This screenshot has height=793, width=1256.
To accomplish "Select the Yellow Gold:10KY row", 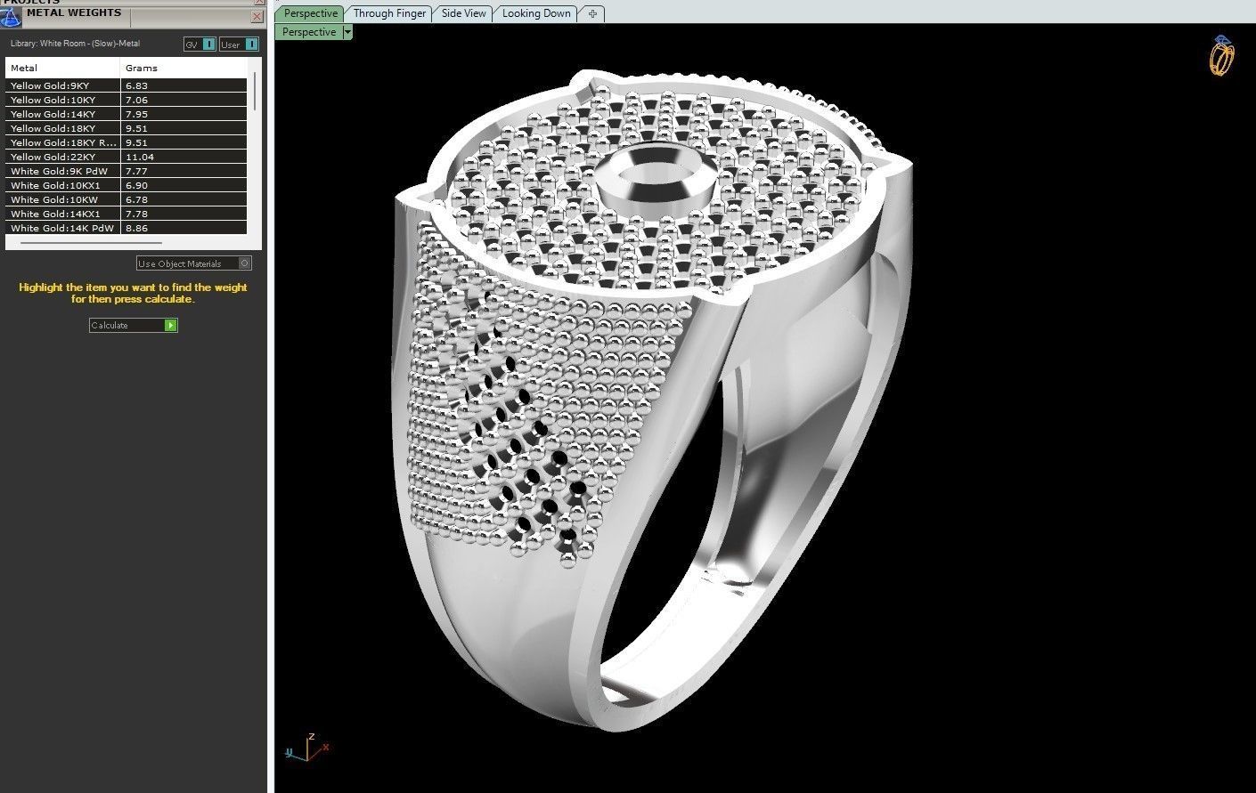I will pos(126,100).
